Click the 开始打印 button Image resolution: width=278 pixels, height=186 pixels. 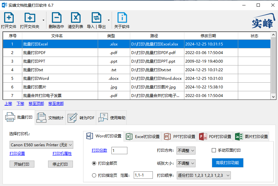[22, 164]
